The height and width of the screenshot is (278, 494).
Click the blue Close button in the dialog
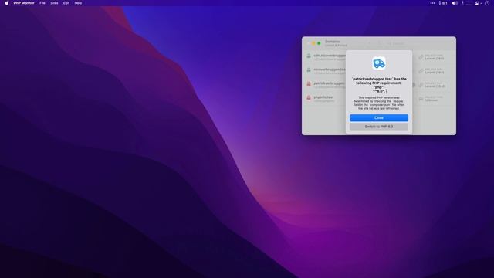(379, 118)
